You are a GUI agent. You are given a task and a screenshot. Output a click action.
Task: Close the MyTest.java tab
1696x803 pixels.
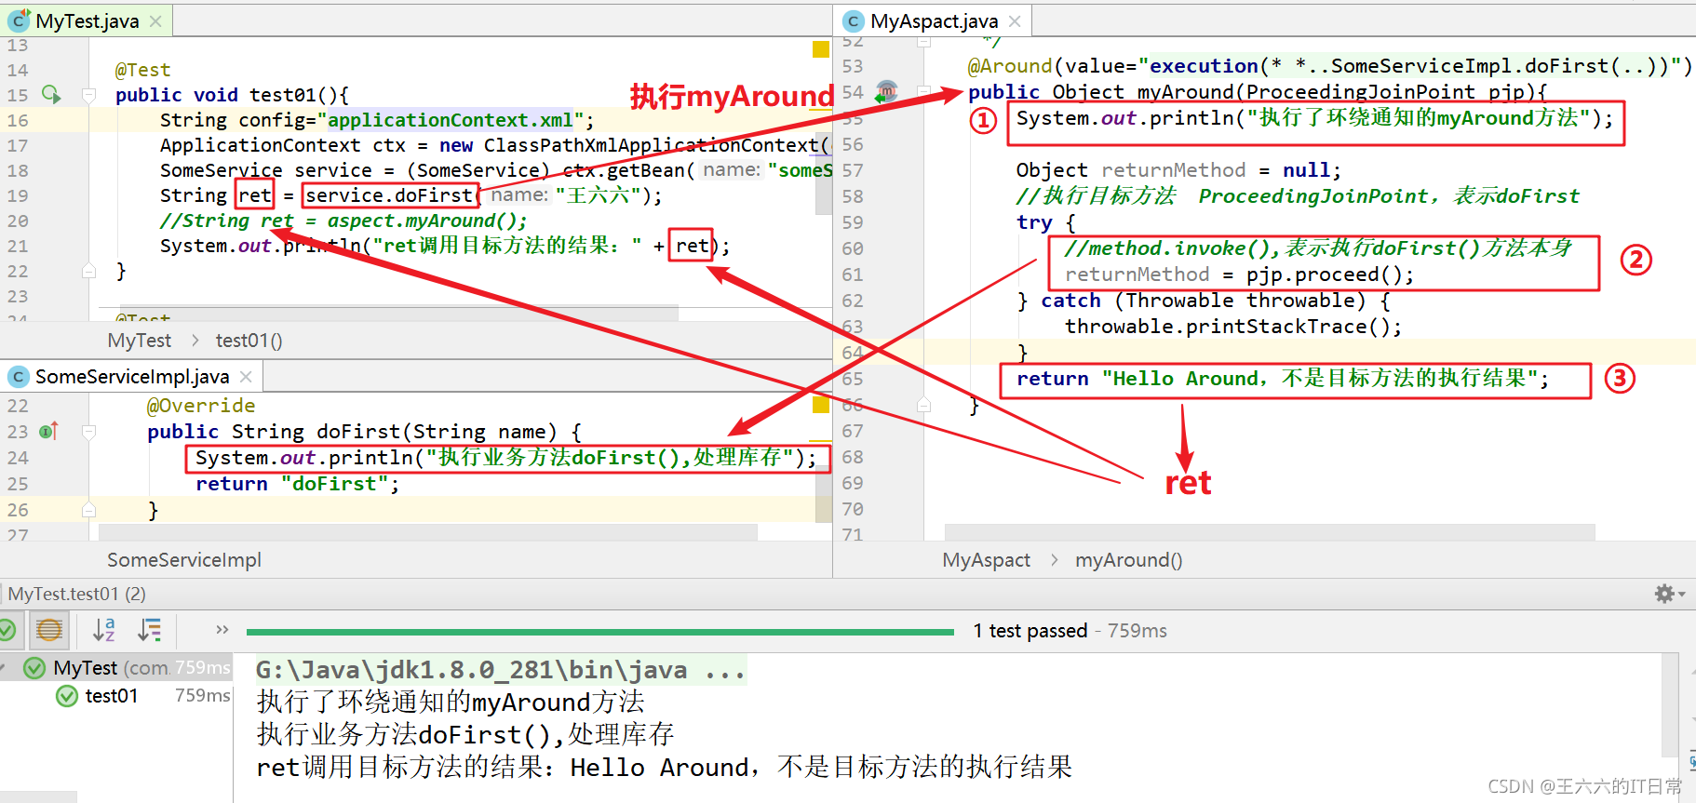(x=155, y=20)
